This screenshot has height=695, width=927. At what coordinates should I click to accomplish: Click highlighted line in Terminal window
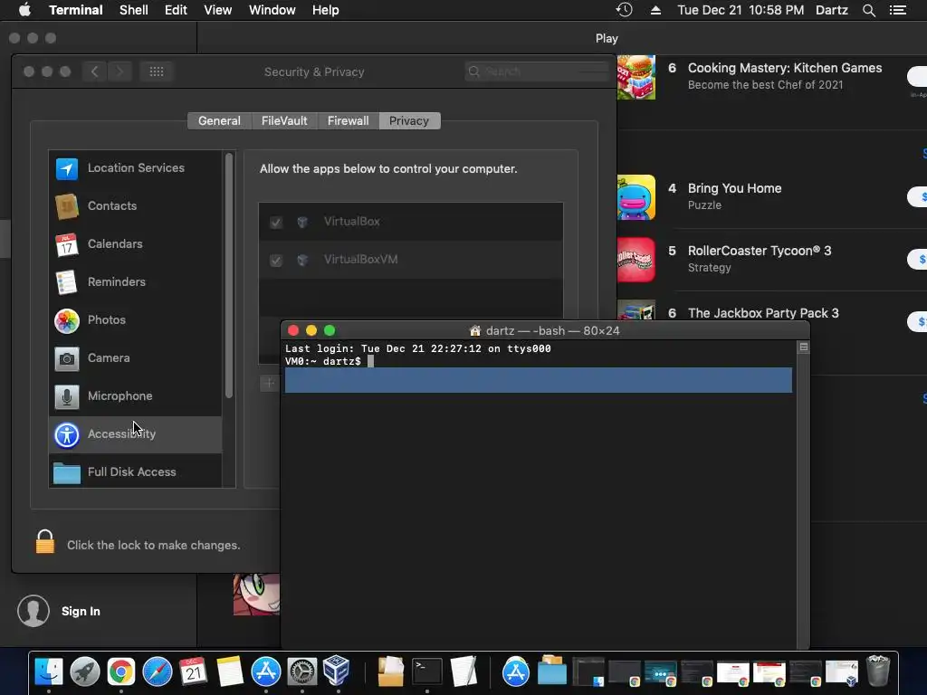(x=538, y=380)
